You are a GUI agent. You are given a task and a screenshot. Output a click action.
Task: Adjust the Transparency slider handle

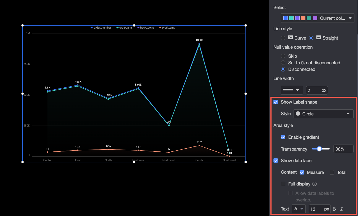[319, 149]
